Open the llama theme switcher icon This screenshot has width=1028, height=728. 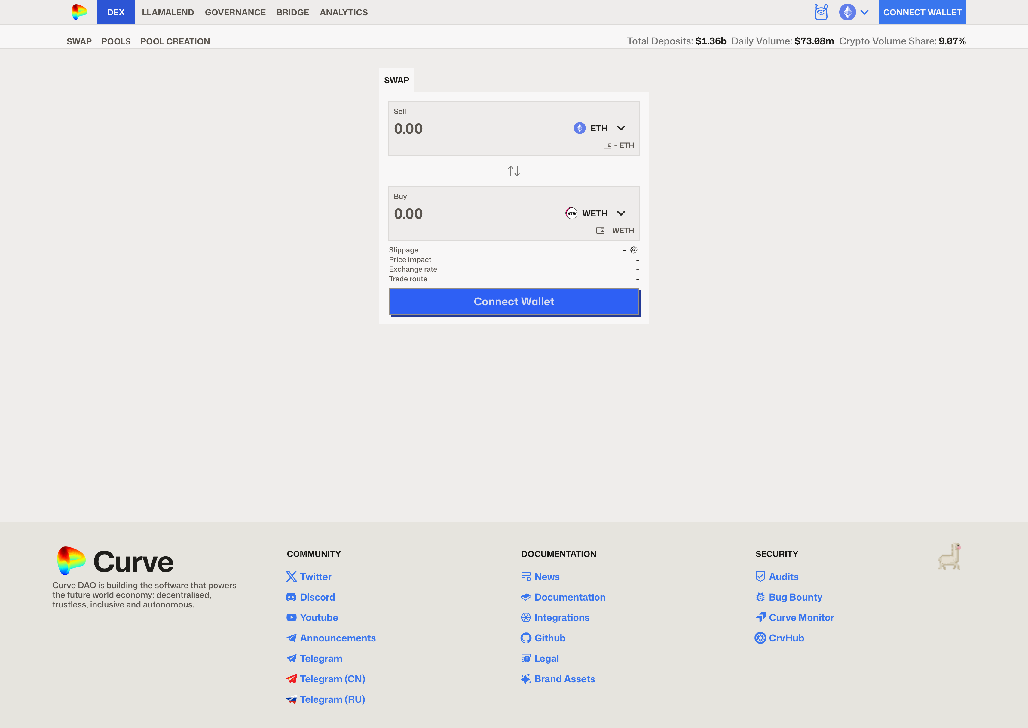click(x=821, y=12)
